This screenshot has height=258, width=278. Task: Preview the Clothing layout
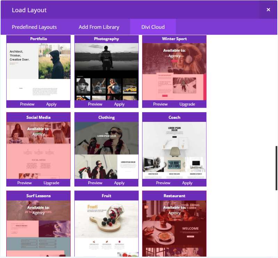pos(95,183)
